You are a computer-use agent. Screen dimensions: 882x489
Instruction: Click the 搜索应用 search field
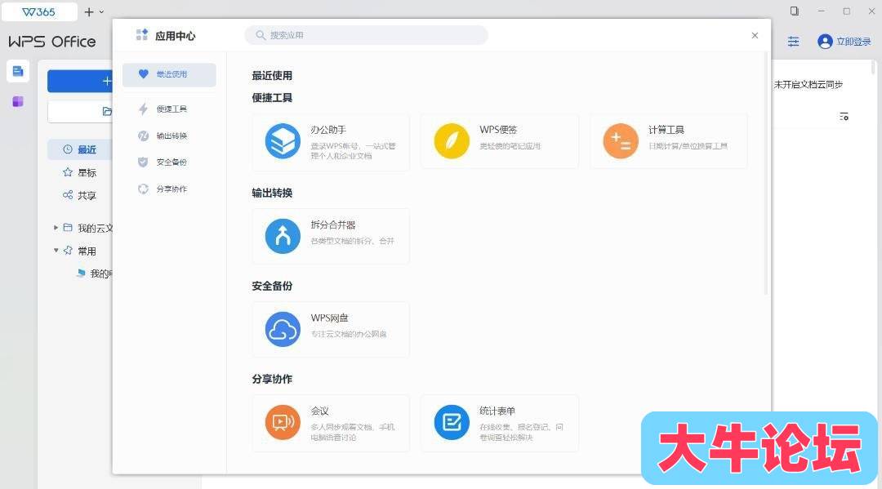(x=366, y=35)
